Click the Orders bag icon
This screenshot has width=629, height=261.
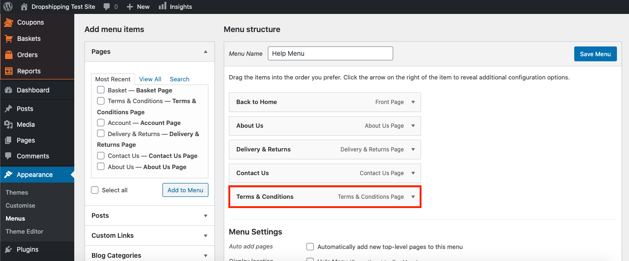9,55
